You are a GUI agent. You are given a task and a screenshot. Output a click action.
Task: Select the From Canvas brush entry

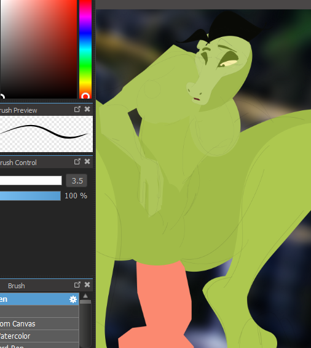tap(39, 324)
